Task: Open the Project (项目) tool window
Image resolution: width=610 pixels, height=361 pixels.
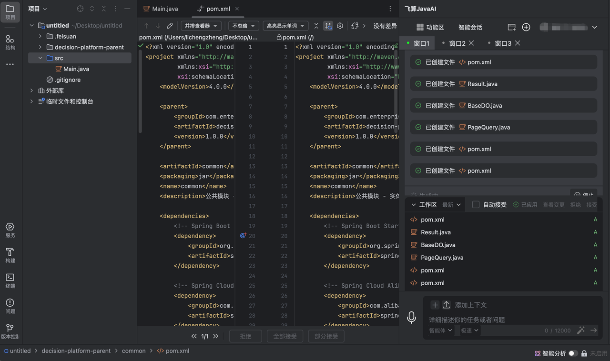Action: coord(10,11)
